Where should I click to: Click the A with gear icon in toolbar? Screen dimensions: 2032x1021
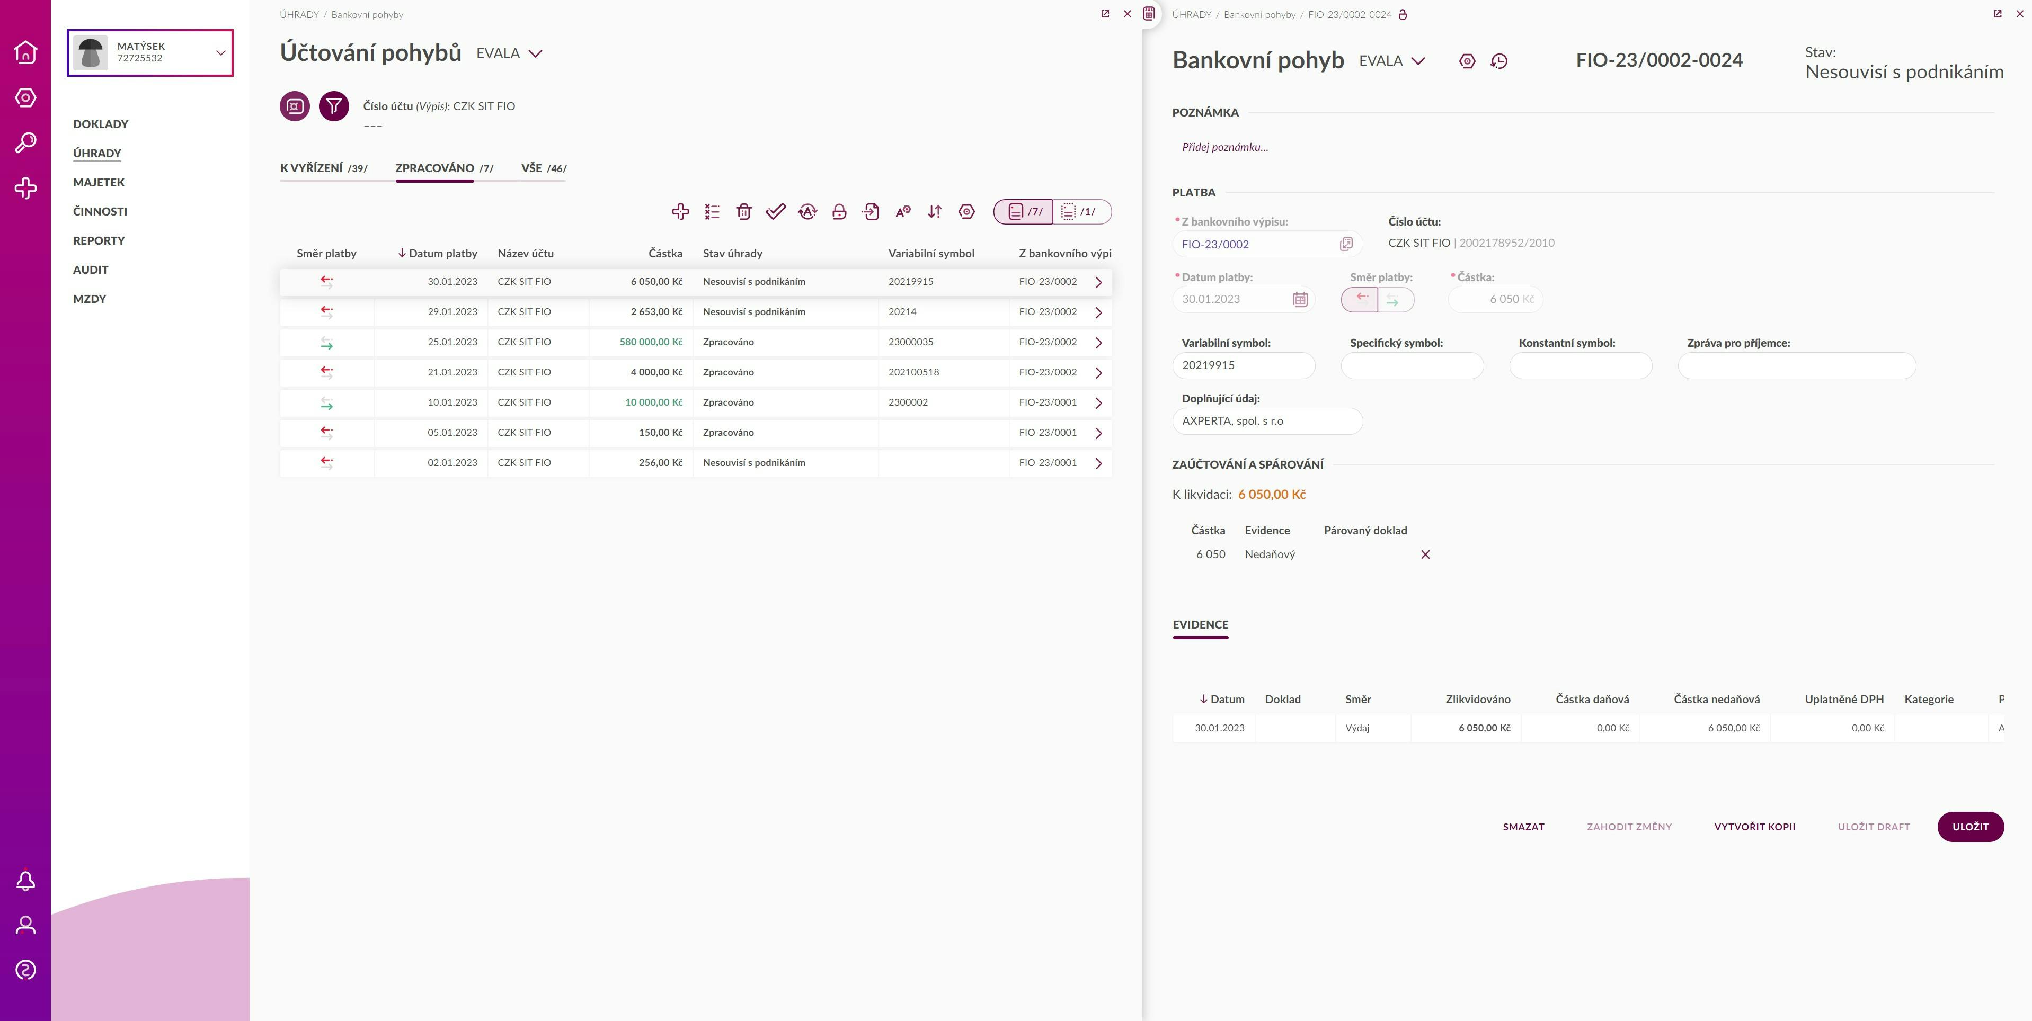903,211
